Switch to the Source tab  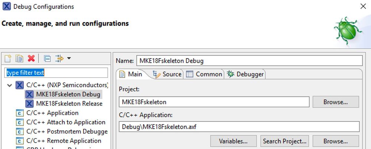pyautogui.click(x=167, y=74)
